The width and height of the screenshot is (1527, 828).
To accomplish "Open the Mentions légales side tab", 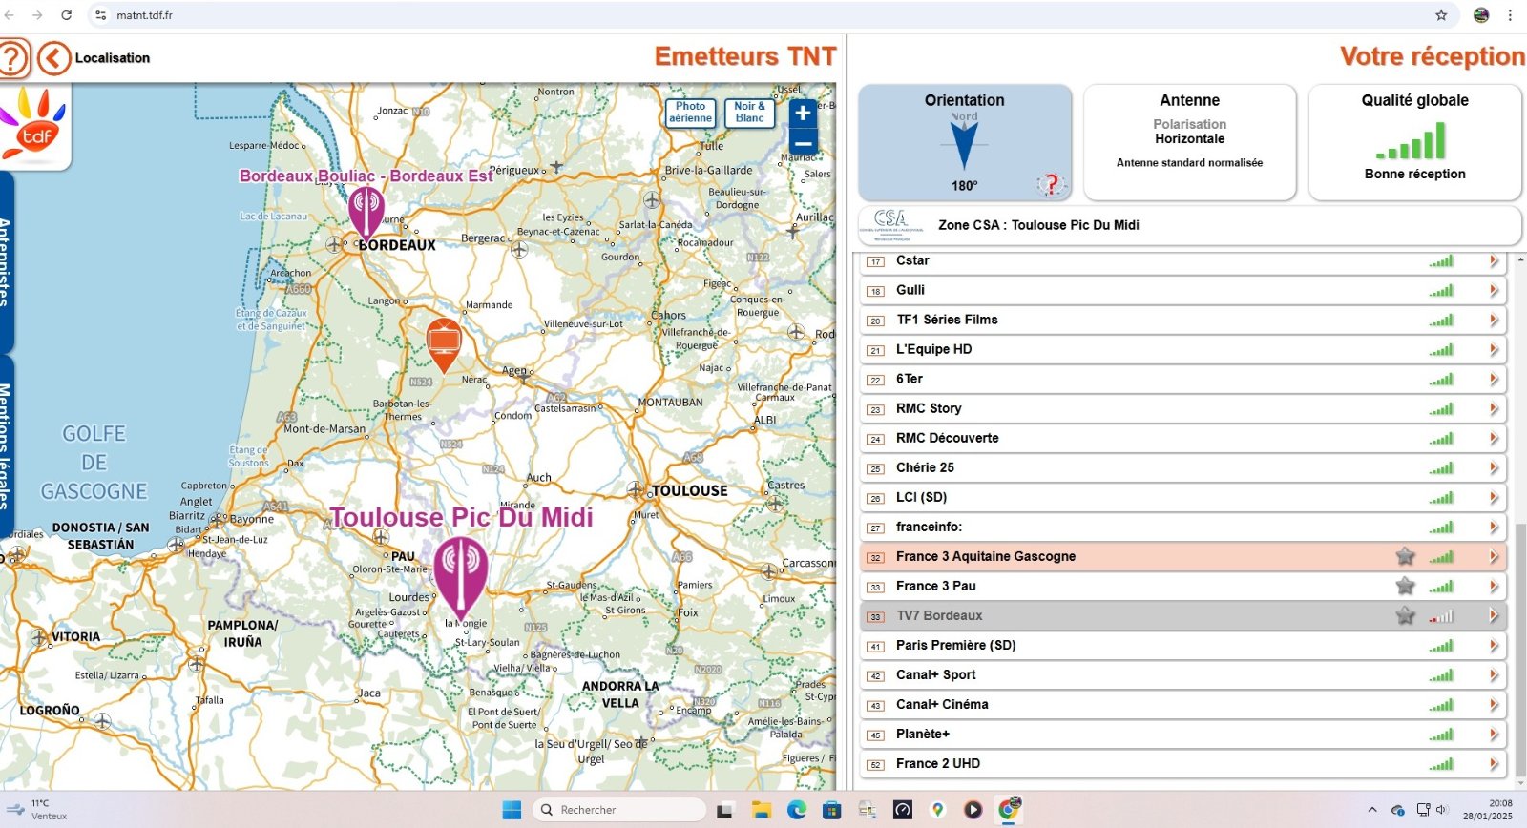I will [6, 444].
